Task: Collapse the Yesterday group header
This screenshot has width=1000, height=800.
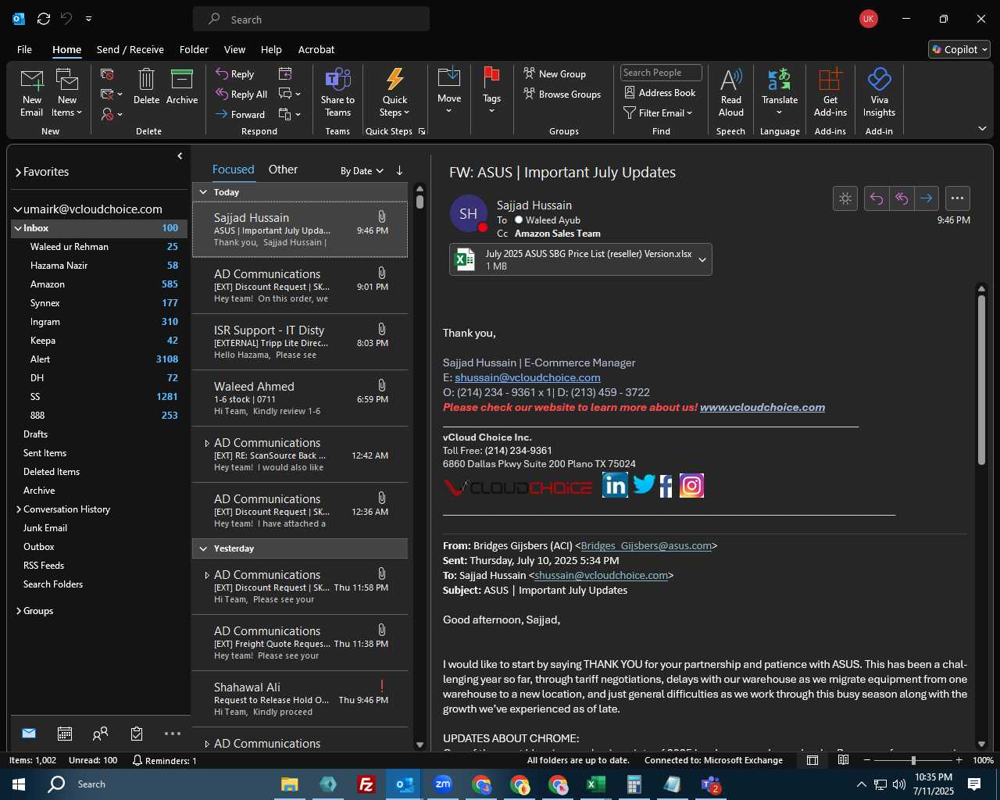Action: [x=203, y=548]
